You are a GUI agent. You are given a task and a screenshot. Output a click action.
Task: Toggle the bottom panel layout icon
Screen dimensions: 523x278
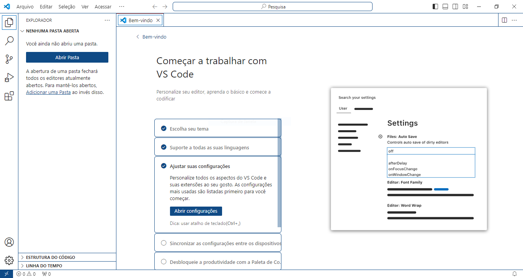[x=445, y=6]
